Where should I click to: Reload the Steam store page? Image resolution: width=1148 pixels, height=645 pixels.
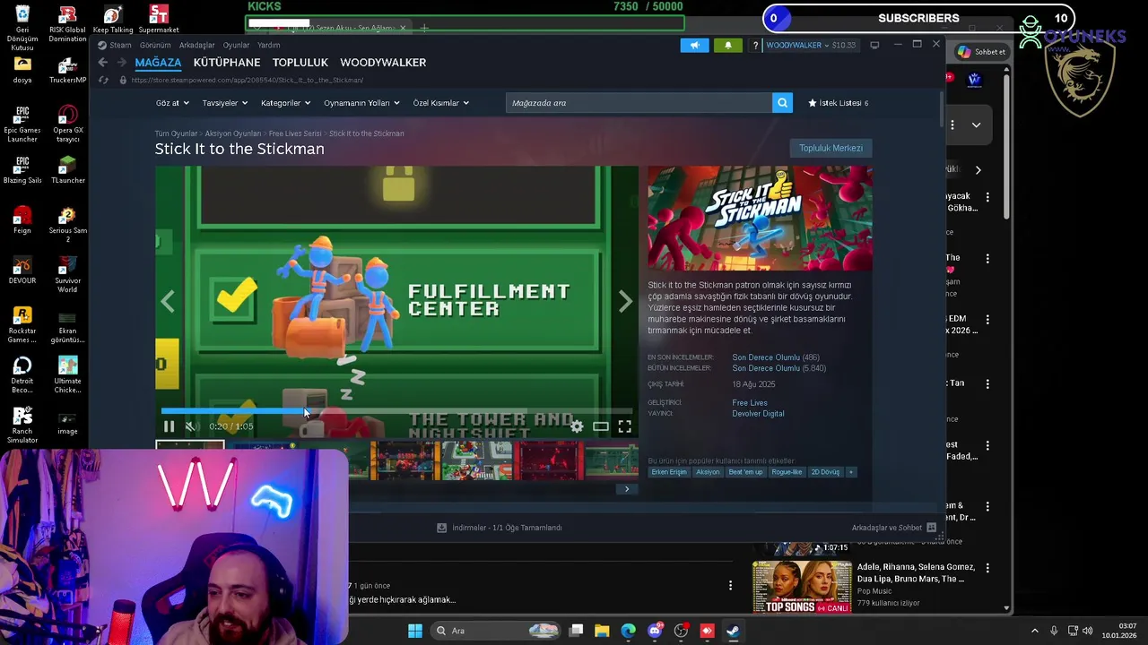click(x=103, y=80)
